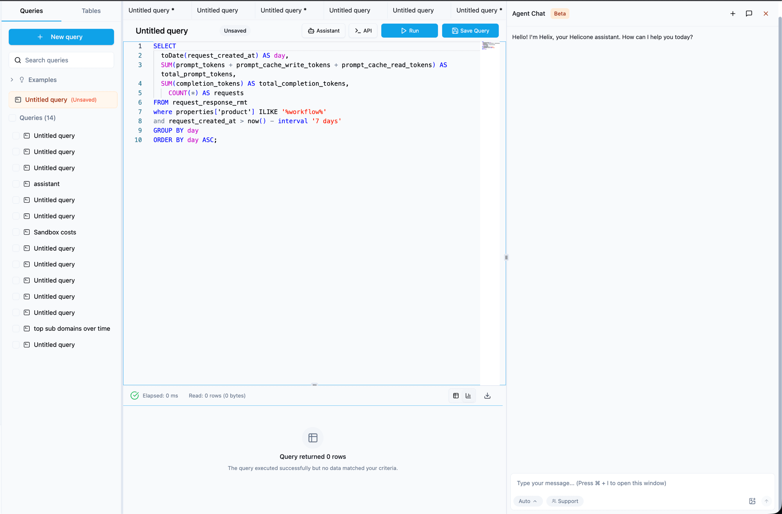Viewport: 782px width, 514px height.
Task: Toggle the Queries (14) select-all checkbox
Action: (13, 118)
